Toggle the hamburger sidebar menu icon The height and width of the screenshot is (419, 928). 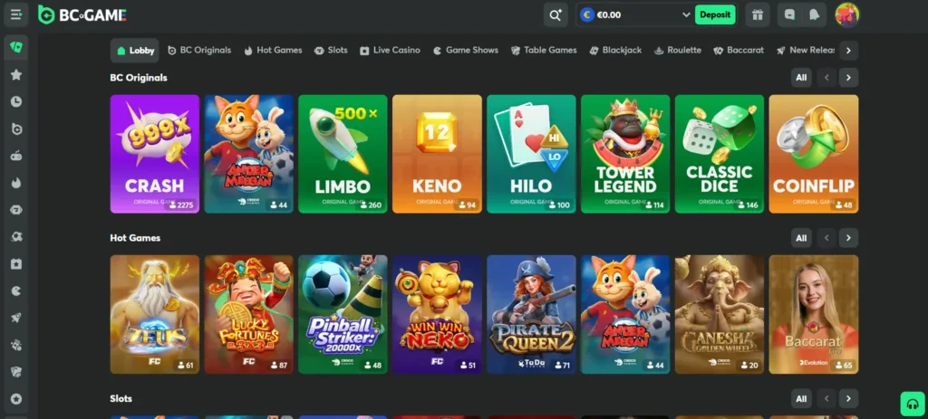(x=16, y=14)
